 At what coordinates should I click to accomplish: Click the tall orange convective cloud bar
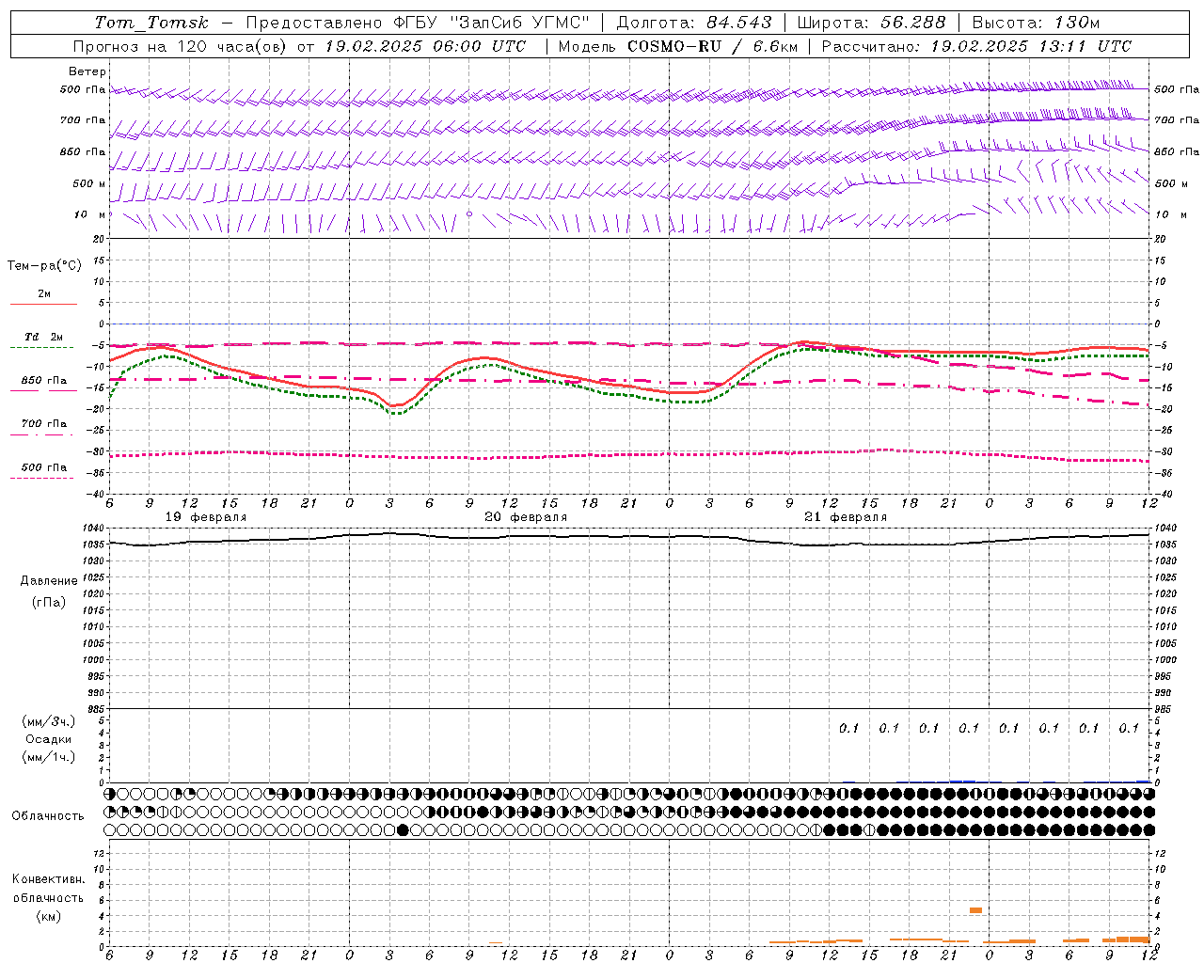tap(976, 910)
